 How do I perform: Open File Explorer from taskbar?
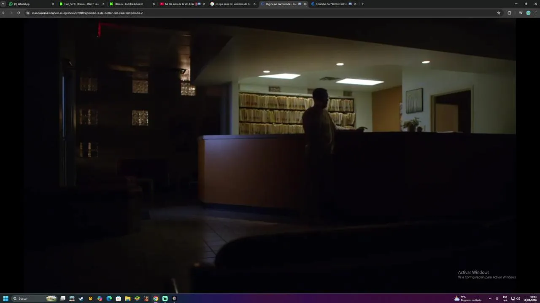[128, 298]
